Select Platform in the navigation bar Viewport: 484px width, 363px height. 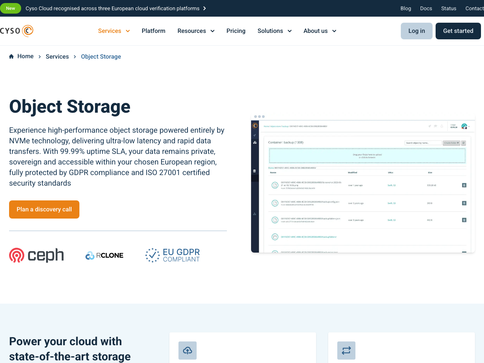pos(153,31)
